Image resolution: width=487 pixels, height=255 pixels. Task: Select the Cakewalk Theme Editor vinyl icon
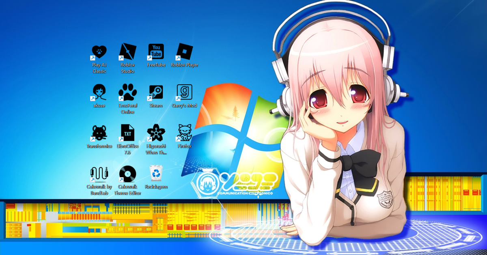click(127, 174)
